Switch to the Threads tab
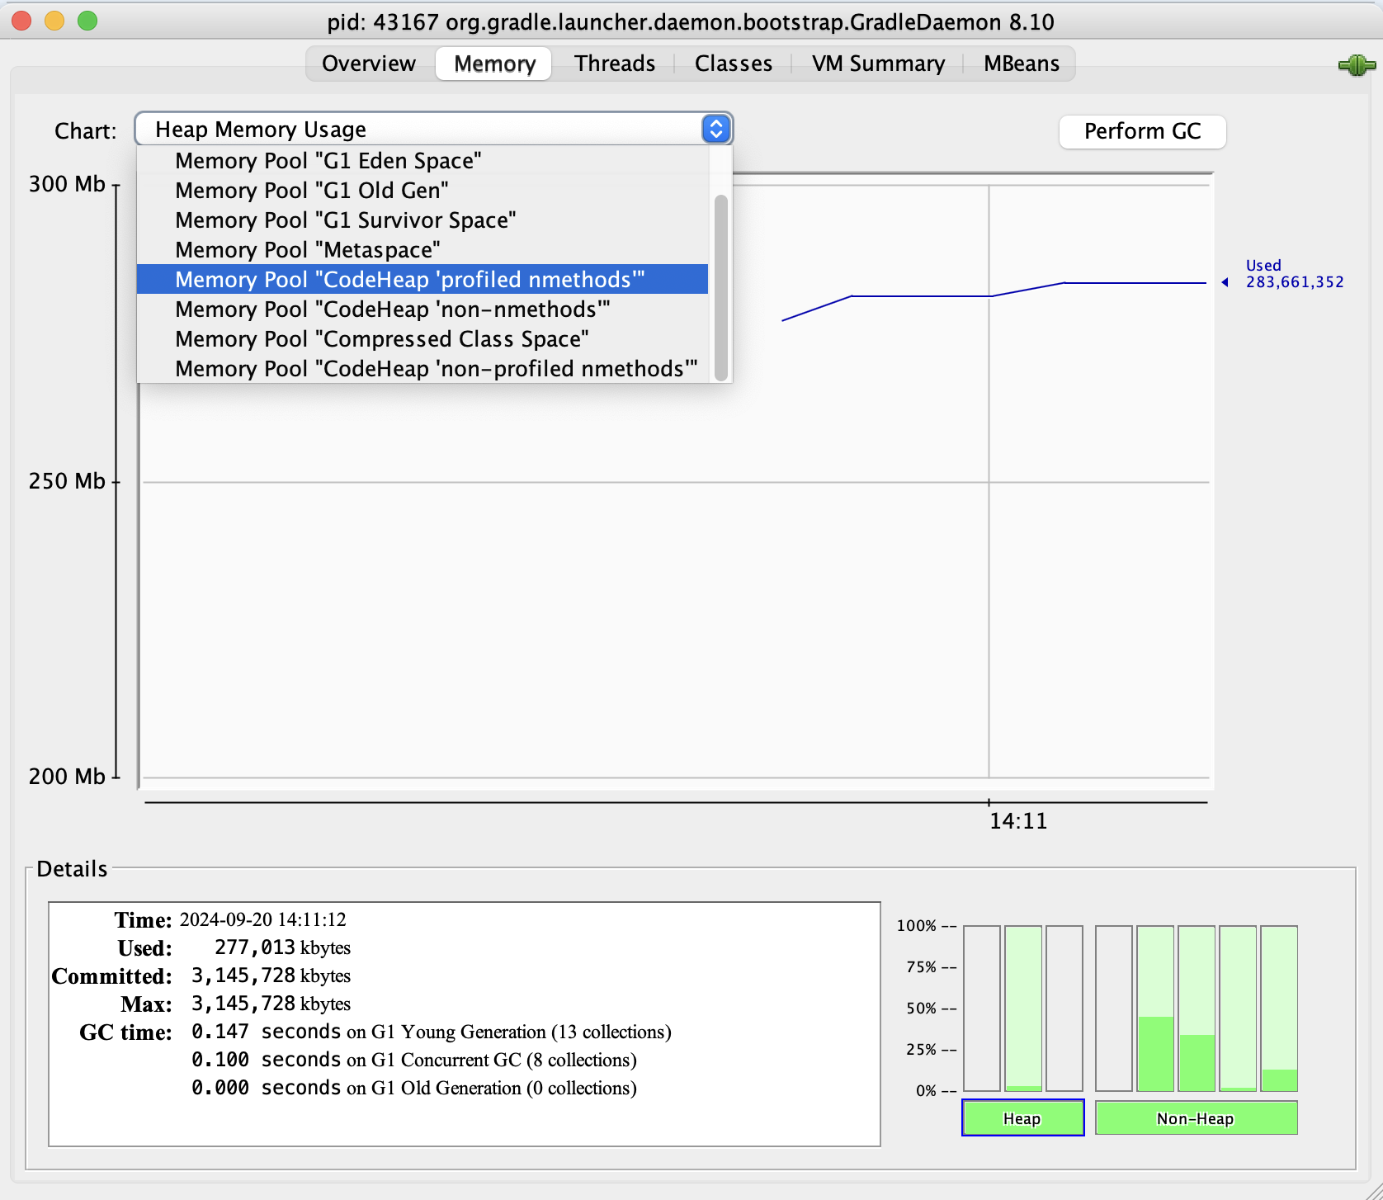Screen dimensions: 1383x1200 (615, 63)
